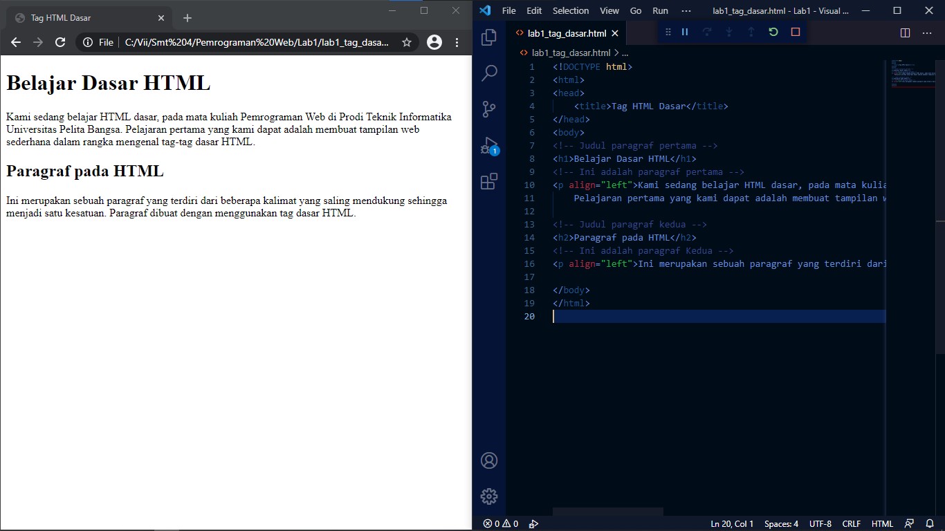Click the h1 Belajar Dasar HTML code line
This screenshot has width=945, height=531.
(625, 159)
